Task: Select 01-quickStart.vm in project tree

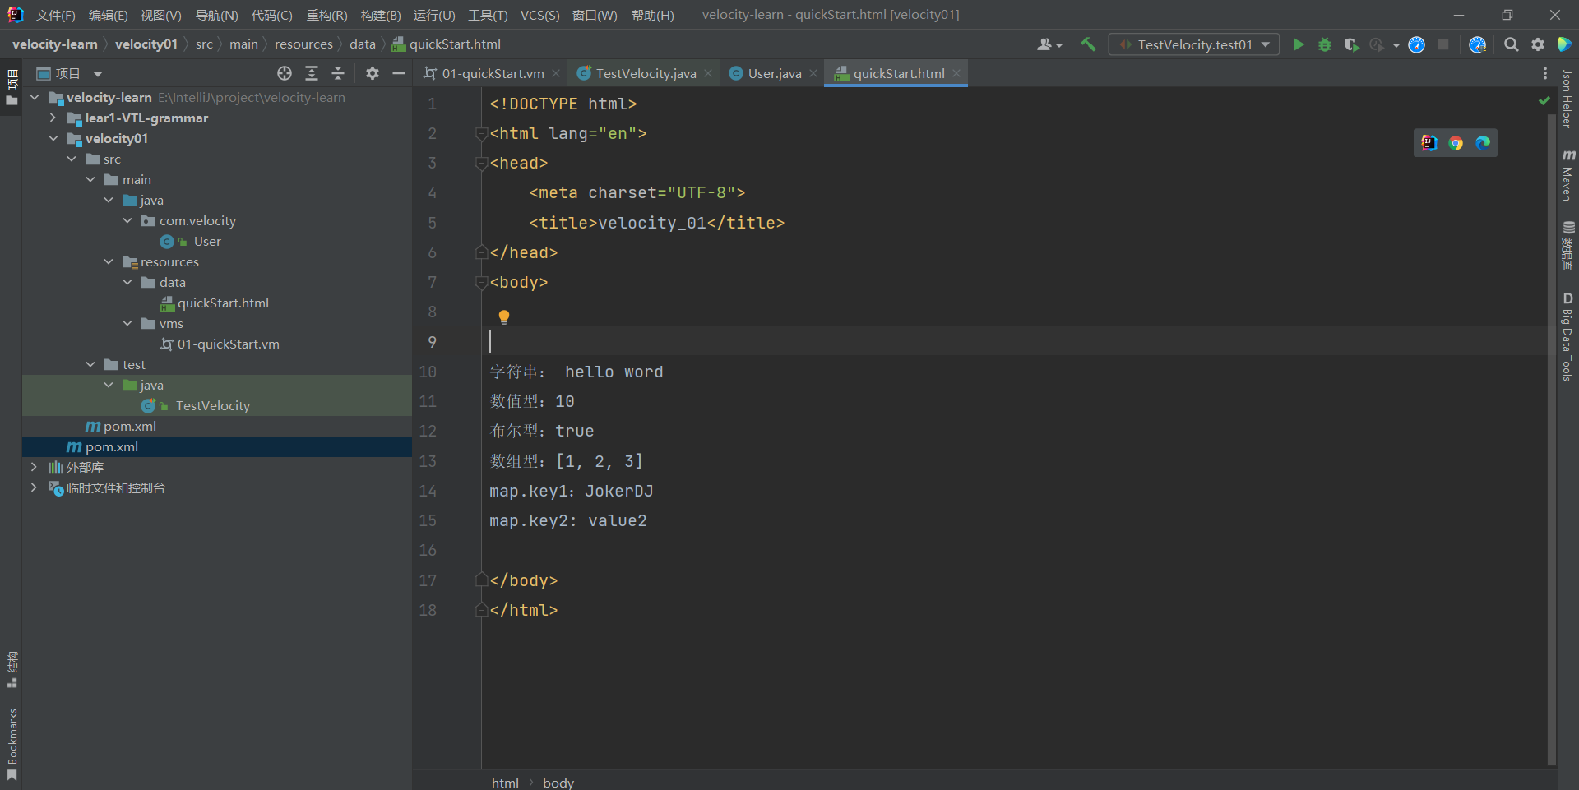Action: click(x=228, y=344)
